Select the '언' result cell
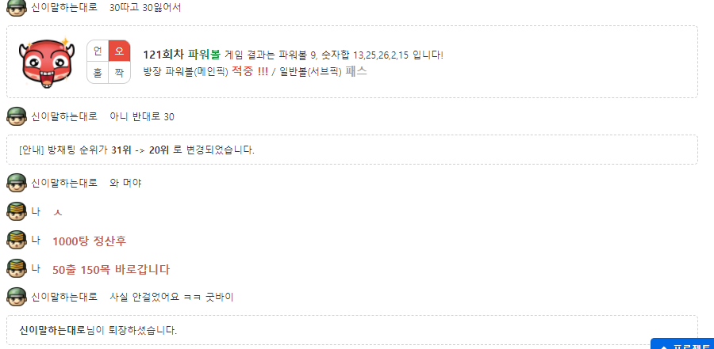This screenshot has height=349, width=714. 98,51
